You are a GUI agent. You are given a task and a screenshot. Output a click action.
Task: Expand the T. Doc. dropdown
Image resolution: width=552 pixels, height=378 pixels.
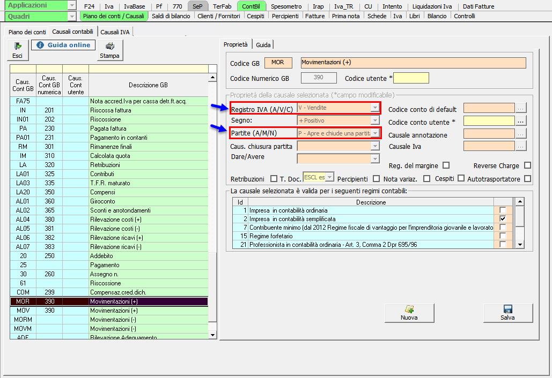329,177
